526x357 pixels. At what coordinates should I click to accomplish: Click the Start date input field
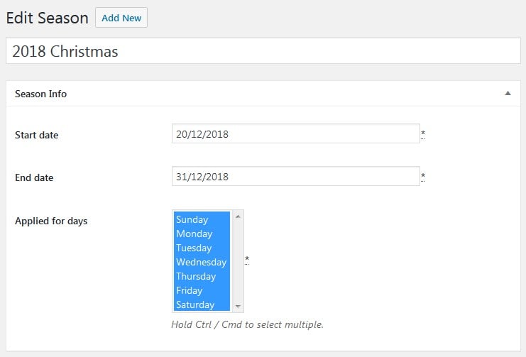click(x=295, y=134)
